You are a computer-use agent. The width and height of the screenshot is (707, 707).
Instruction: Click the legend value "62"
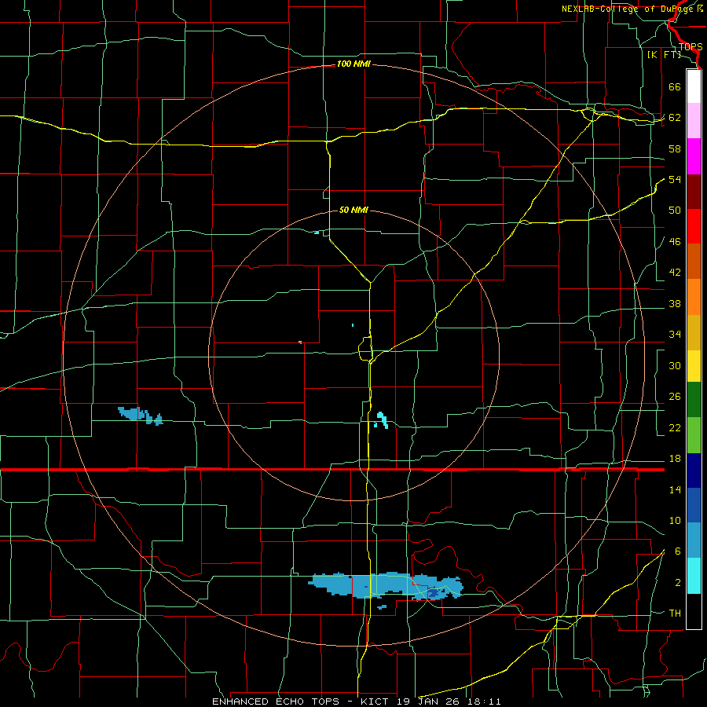pyautogui.click(x=675, y=118)
